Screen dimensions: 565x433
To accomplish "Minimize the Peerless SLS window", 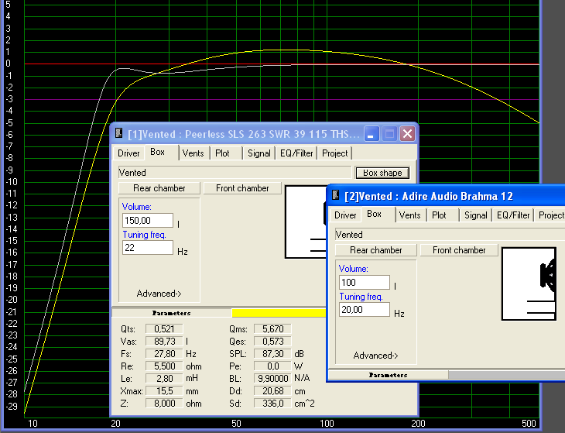I will coord(372,134).
